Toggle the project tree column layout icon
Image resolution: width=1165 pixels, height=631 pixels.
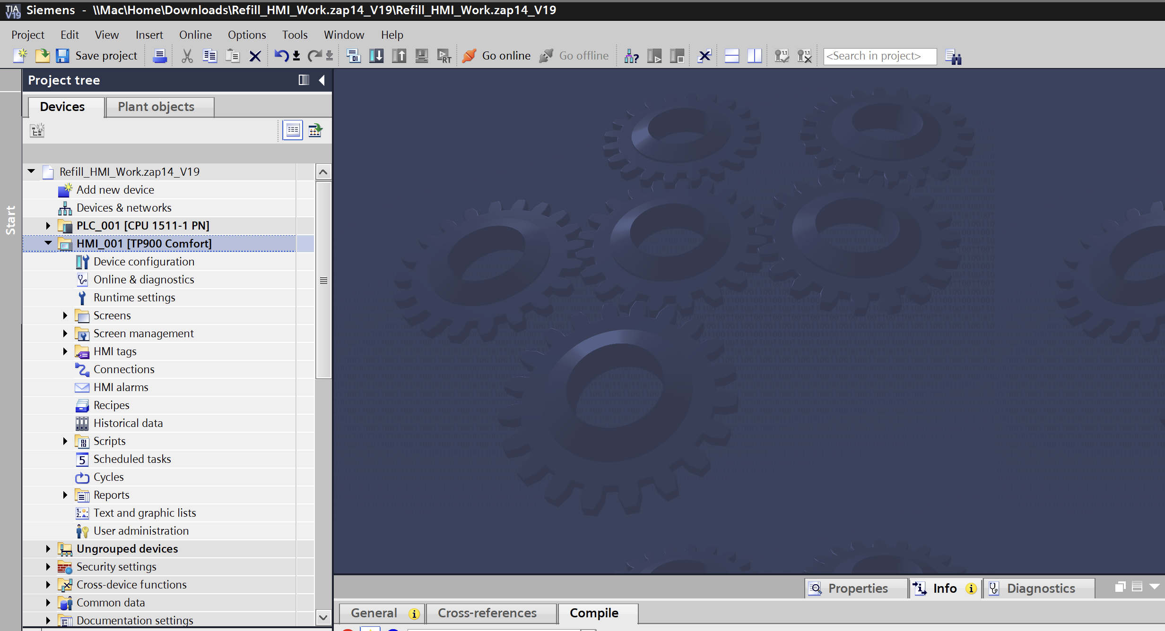tap(304, 80)
